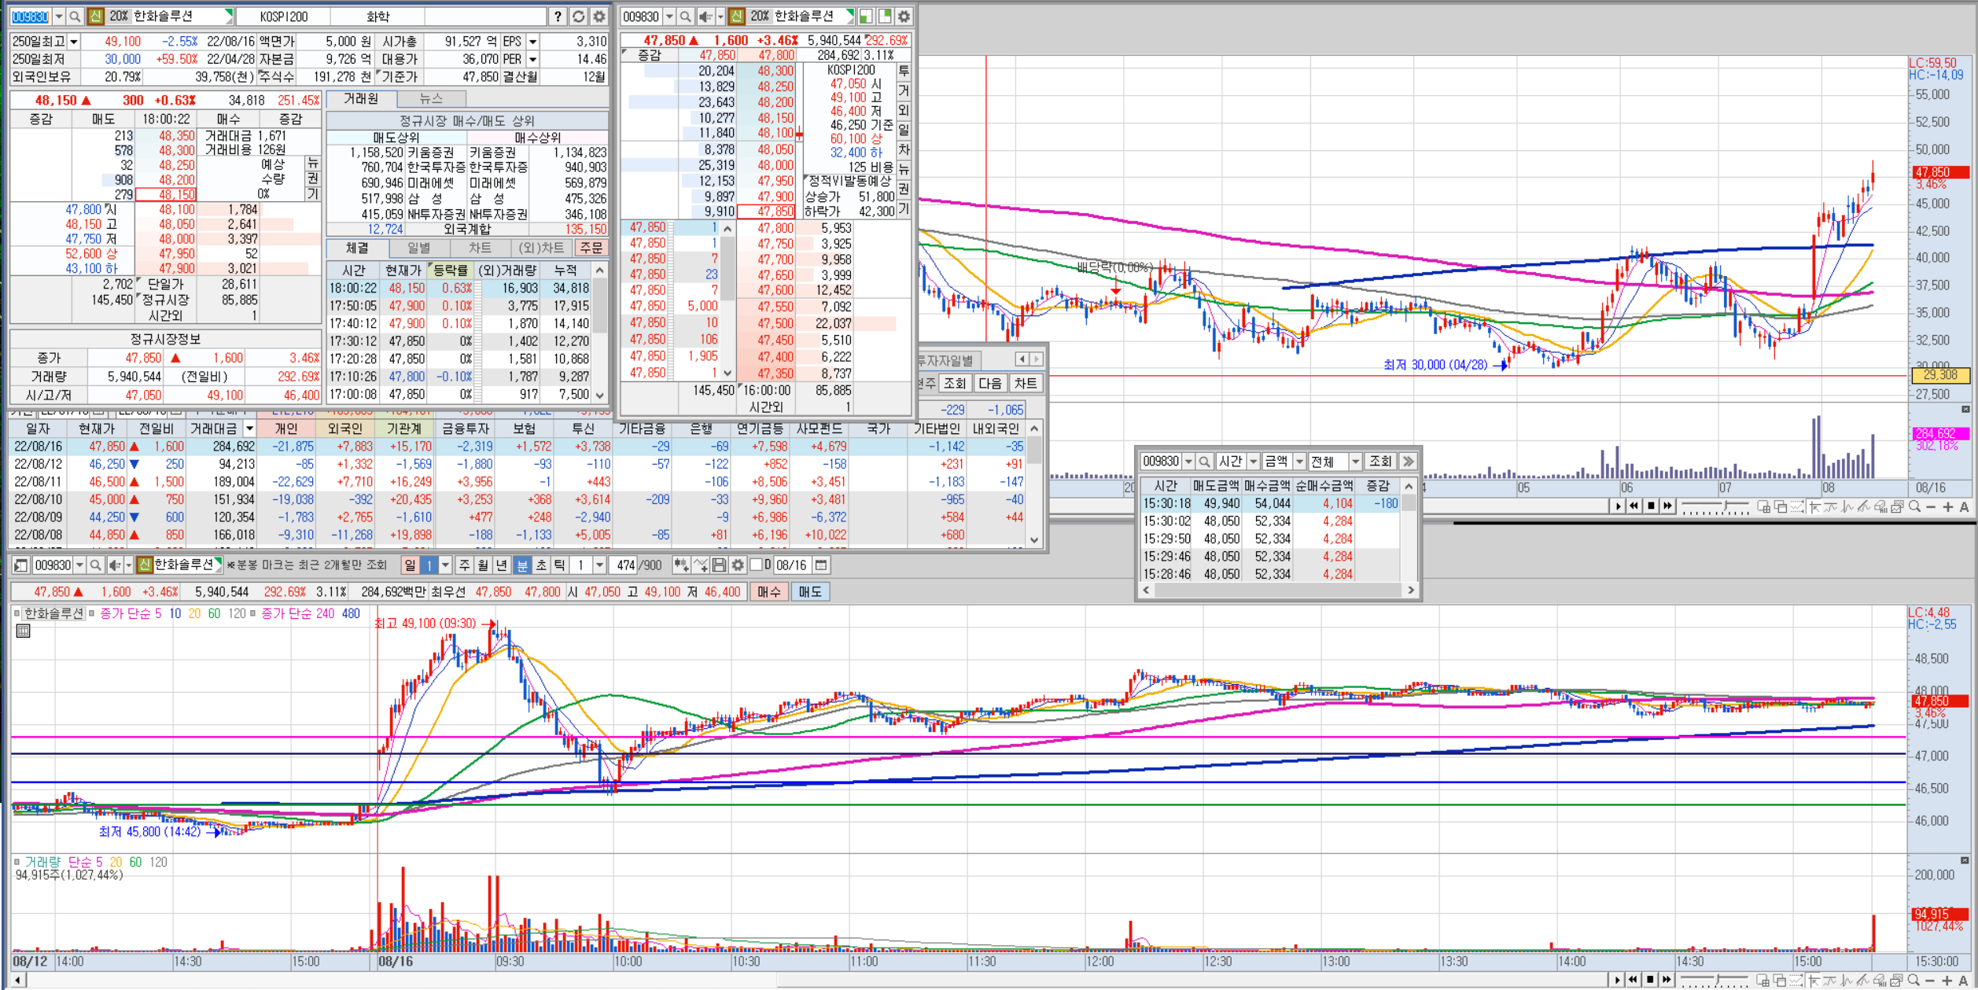The width and height of the screenshot is (1978, 990).
Task: Adjust zoom slider in daily chart toolbar
Action: pos(1715,507)
